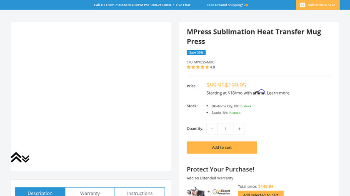Click the free shipping truck icon
This screenshot has width=350, height=196.
click(246, 5)
